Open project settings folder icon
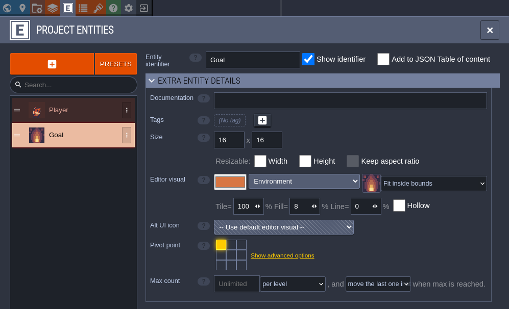Image resolution: width=509 pixels, height=309 pixels. click(37, 8)
